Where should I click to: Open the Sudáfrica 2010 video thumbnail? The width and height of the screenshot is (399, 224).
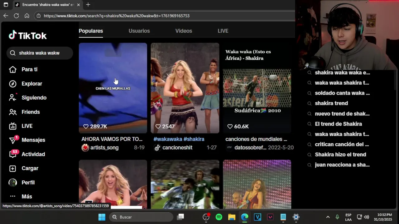pyautogui.click(x=257, y=88)
